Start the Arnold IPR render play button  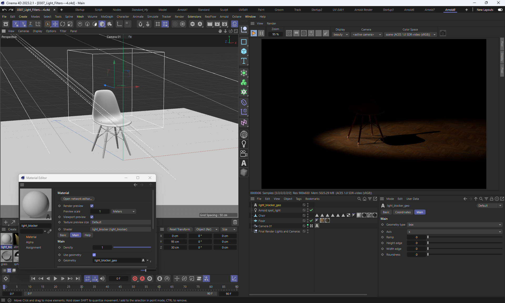point(254,33)
